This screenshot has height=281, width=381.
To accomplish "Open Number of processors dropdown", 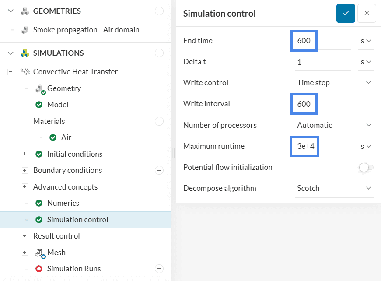I will point(334,125).
